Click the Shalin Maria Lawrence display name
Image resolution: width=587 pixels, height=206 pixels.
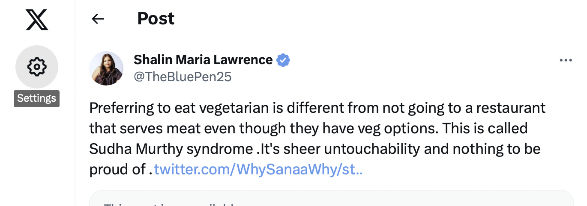coord(203,60)
